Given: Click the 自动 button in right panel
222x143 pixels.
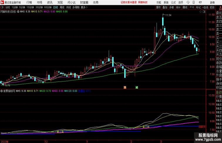Looking at the screenshot, I should pyautogui.click(x=219, y=92).
